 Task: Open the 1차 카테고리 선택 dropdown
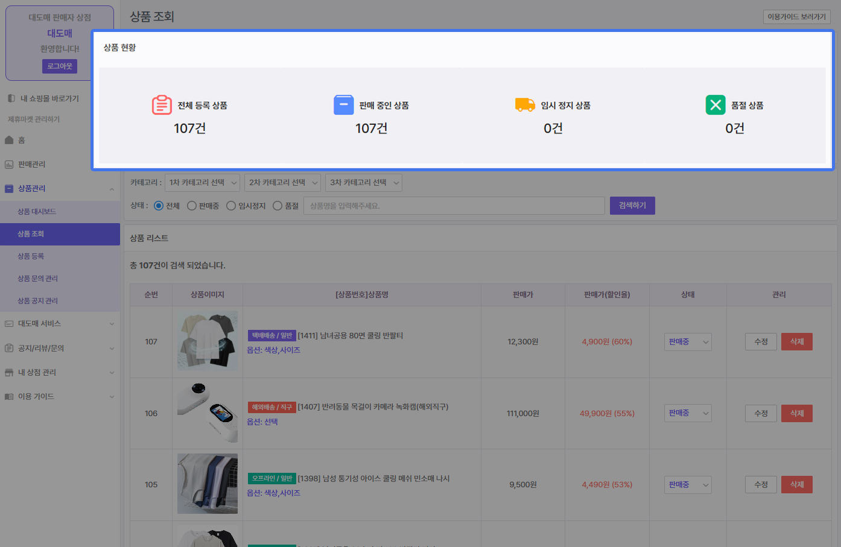click(202, 183)
